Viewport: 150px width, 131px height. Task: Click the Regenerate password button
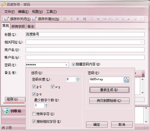(x=109, y=90)
